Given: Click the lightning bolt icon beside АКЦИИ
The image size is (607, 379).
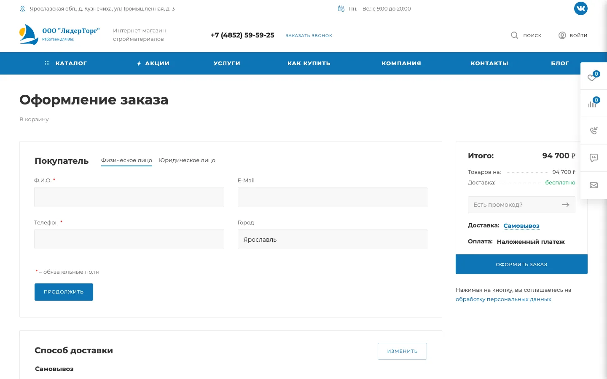Looking at the screenshot, I should (139, 64).
